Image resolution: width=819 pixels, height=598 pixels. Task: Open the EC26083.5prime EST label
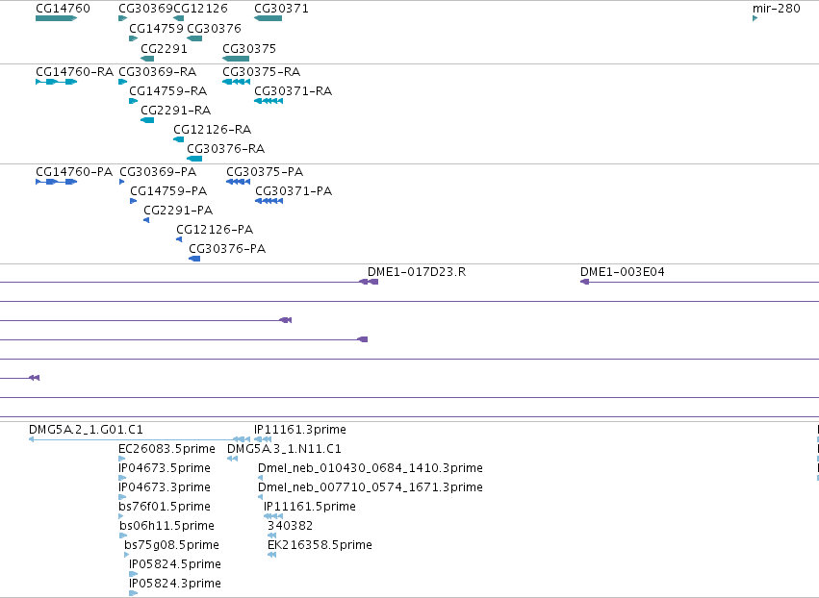tap(166, 449)
